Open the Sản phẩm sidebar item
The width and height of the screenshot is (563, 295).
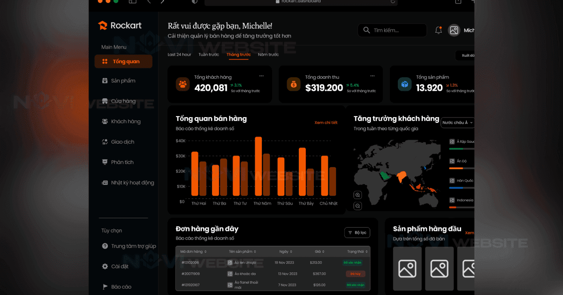[122, 81]
